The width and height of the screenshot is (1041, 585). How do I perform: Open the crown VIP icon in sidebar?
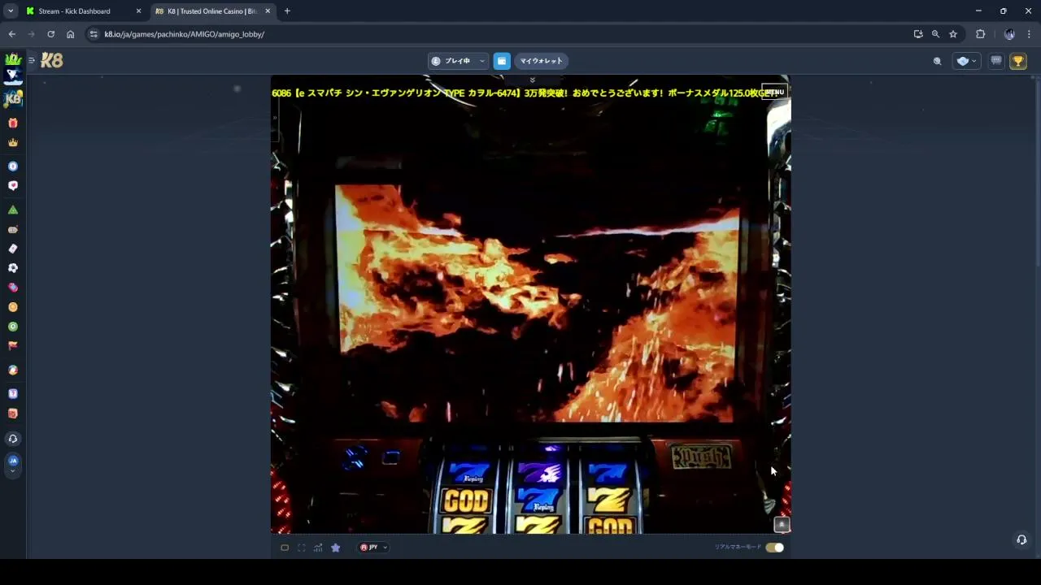[x=12, y=143]
